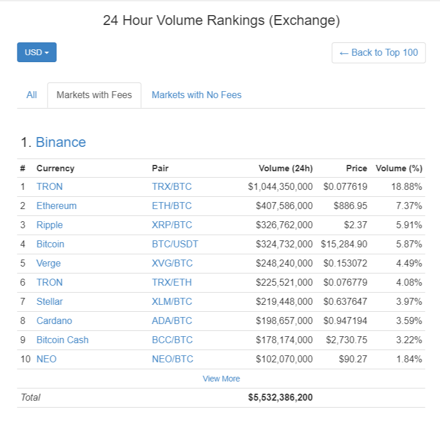This screenshot has height=432, width=440.
Task: Open the Verge currency link
Action: coord(49,263)
